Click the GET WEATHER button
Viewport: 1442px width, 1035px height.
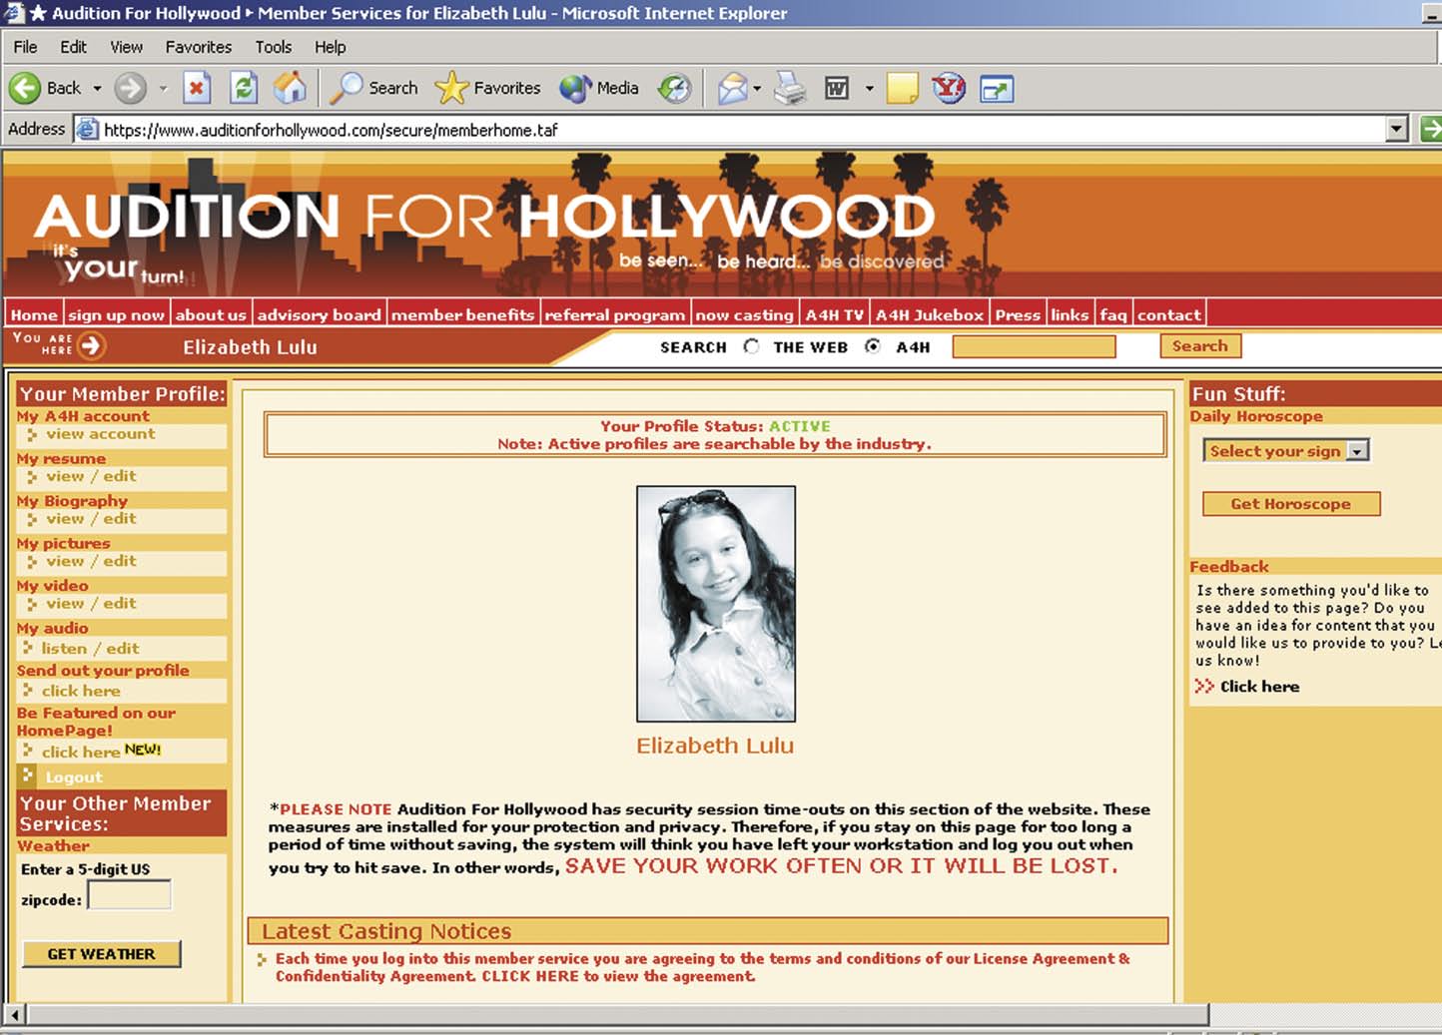click(102, 954)
